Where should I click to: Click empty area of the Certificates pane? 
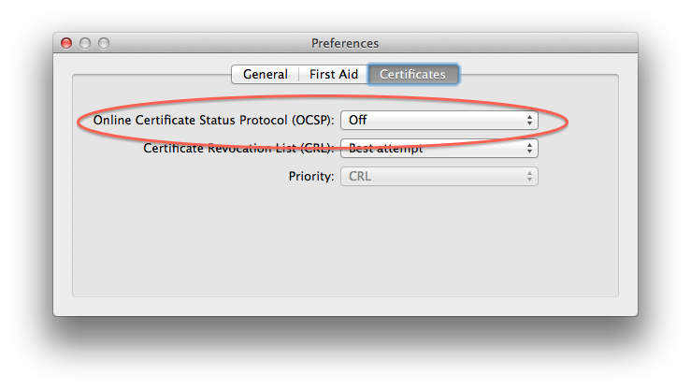[345, 242]
